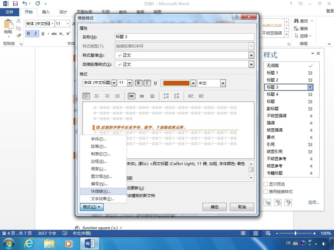Open the 文件 tab
This screenshot has width=334, height=250.
[9, 12]
